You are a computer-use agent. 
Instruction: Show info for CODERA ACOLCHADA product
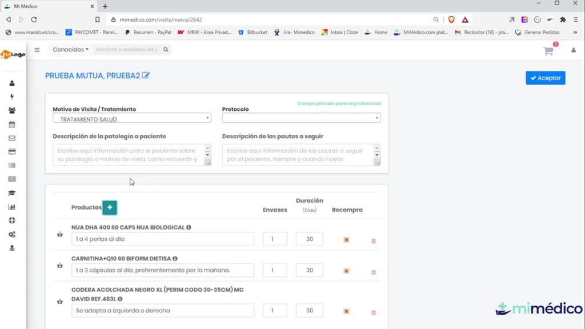pyautogui.click(x=120, y=299)
